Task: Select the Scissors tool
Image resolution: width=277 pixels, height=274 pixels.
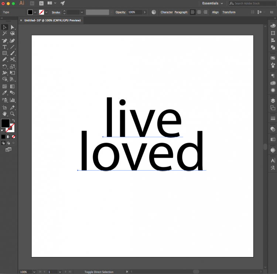Action: point(12,59)
